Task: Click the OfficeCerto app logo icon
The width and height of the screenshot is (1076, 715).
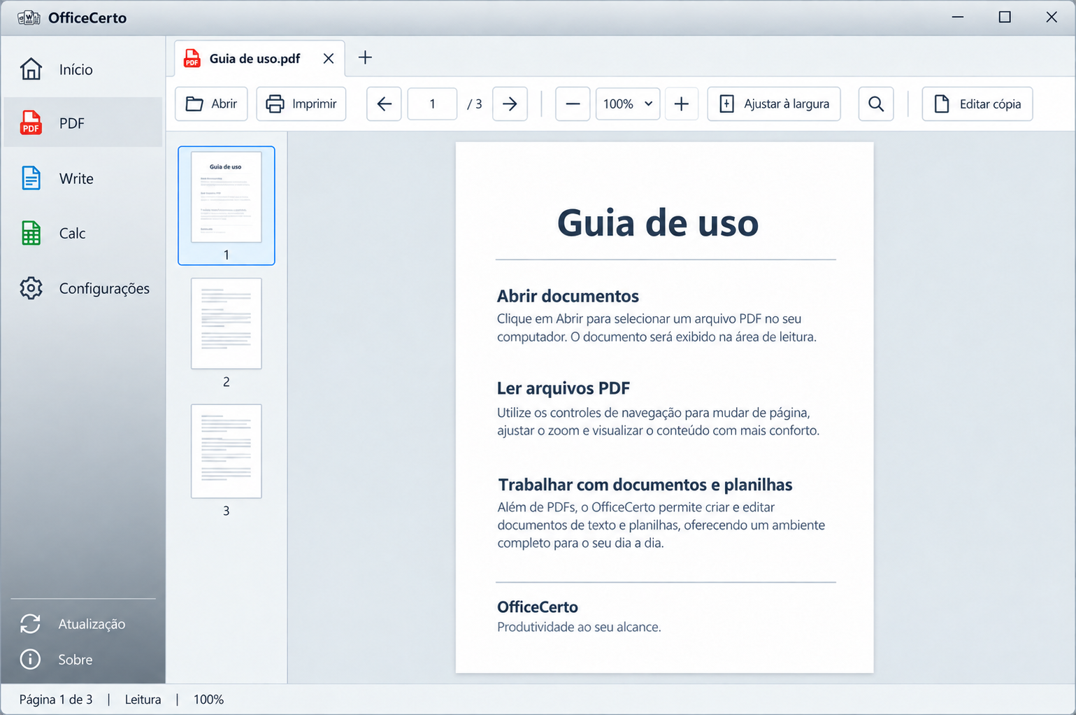Action: tap(29, 17)
